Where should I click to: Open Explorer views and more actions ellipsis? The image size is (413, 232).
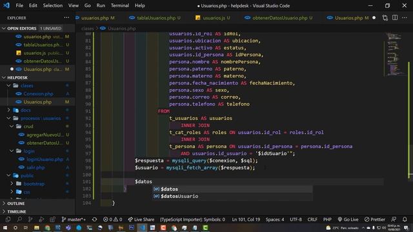click(x=66, y=17)
